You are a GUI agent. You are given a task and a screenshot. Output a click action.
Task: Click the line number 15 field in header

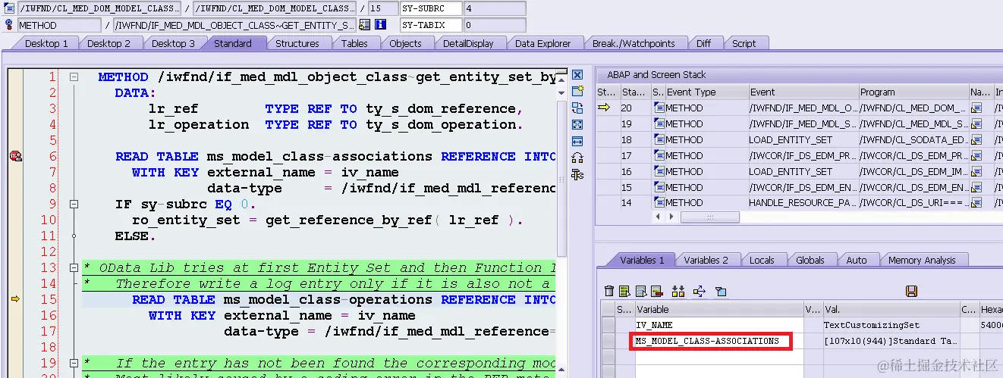pos(383,8)
